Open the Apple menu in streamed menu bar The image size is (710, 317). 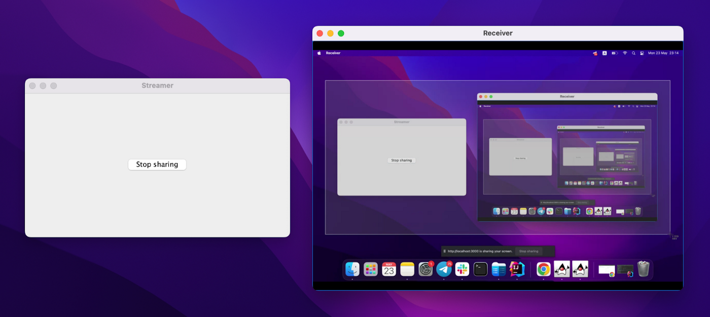coord(319,53)
